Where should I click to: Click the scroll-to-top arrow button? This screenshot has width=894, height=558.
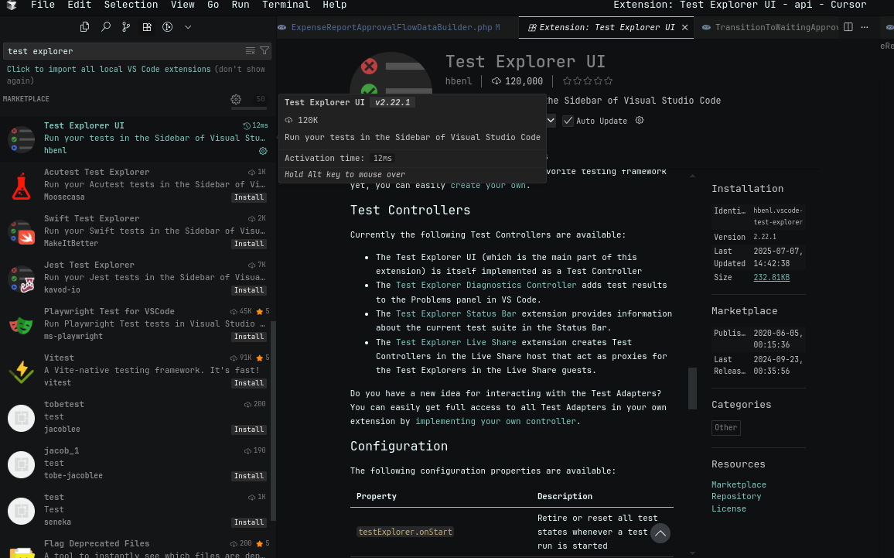(660, 532)
